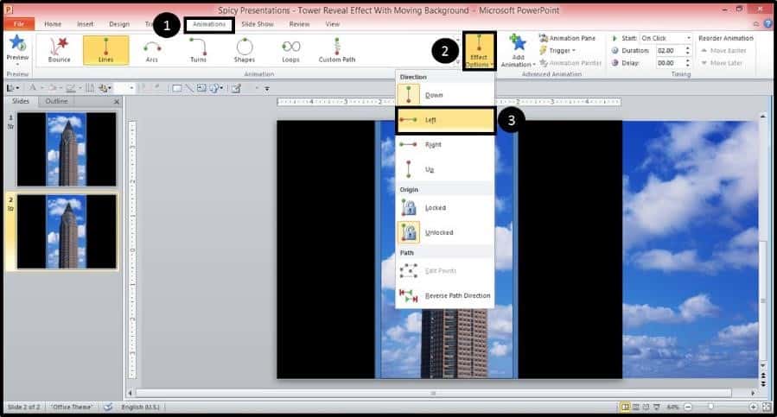Apply the Shapes motion path
The width and height of the screenshot is (777, 417).
pos(245,50)
